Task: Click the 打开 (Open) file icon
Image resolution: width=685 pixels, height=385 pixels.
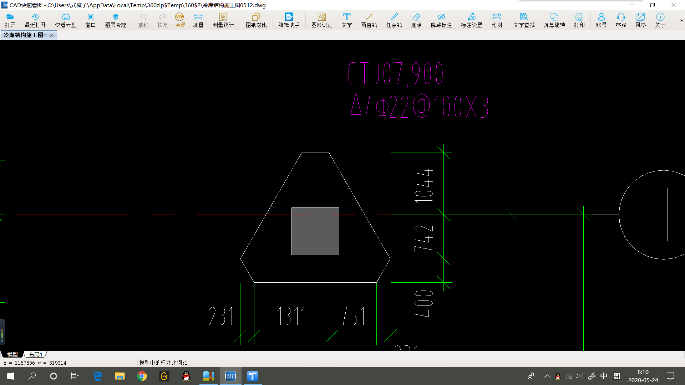Action: [x=10, y=20]
